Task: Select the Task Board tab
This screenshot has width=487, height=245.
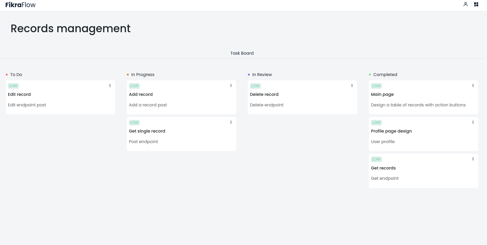Action: pyautogui.click(x=242, y=53)
